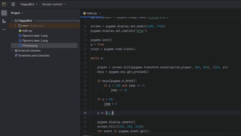Screen dimensions: 241x136
Task: Click the 'a = True' line
Action: pyautogui.click(x=97, y=45)
